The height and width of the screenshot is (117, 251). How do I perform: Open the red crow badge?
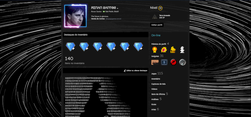pos(174,62)
